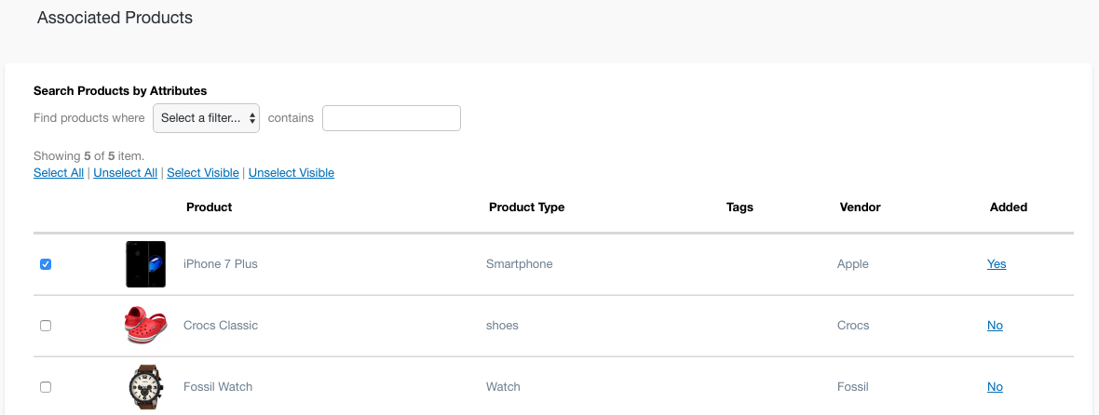Screen dimensions: 1099x415
Task: Click the iPhone 7 Plus product image
Action: click(x=146, y=264)
